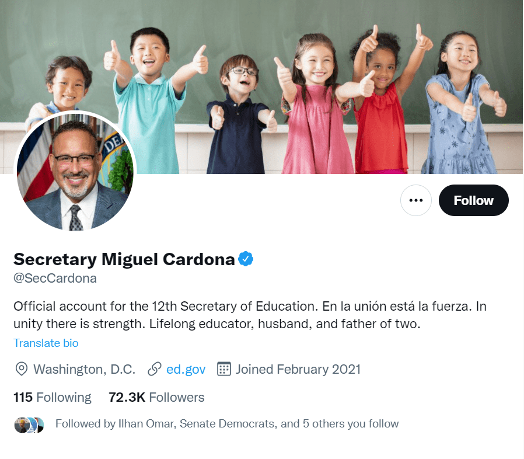Image resolution: width=524 pixels, height=459 pixels.
Task: Click the three-dots more options button
Action: (x=415, y=200)
